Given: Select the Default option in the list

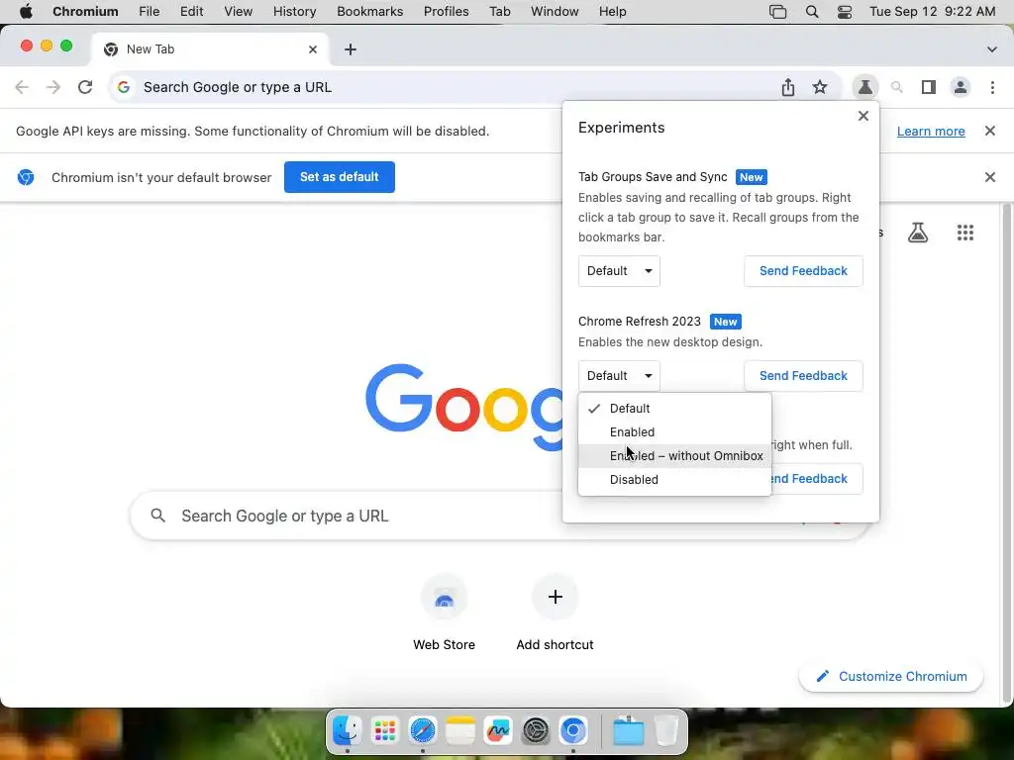Looking at the screenshot, I should (674, 409).
